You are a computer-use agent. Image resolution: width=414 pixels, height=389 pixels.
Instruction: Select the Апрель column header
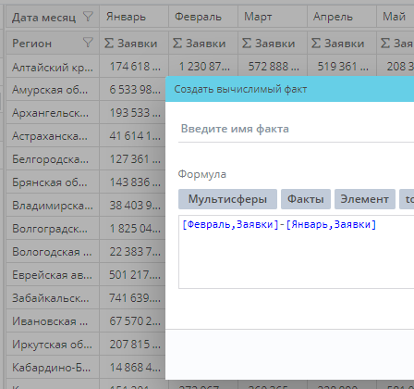pyautogui.click(x=342, y=17)
